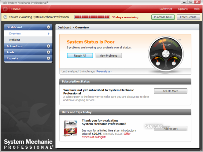
Task: Maximize the System Mechanic window
Action: pos(191,2)
